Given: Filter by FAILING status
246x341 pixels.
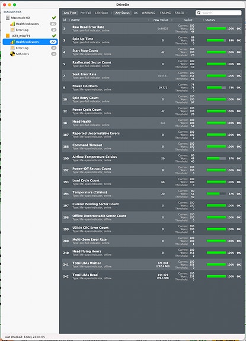Looking at the screenshot, I should coord(165,13).
